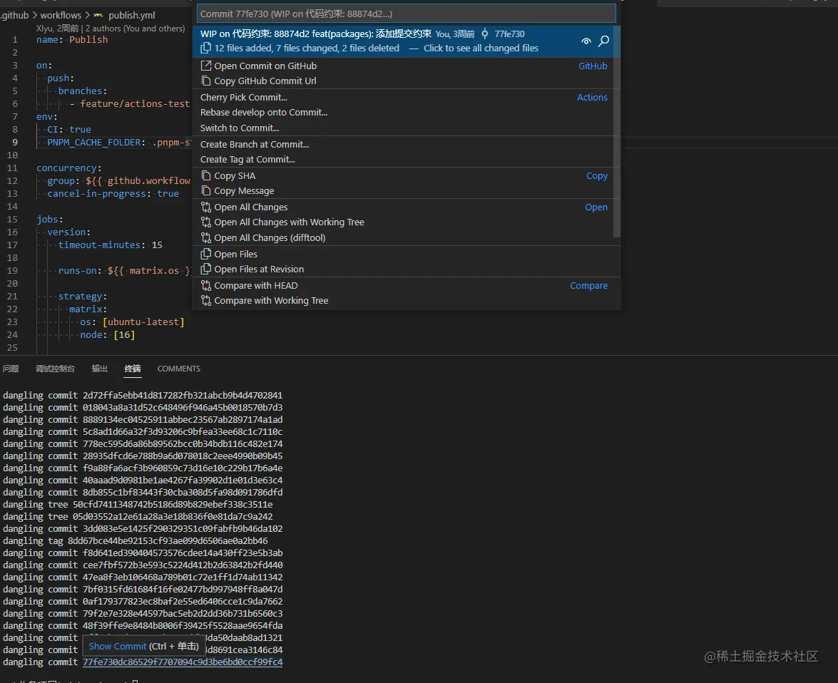This screenshot has height=683, width=838.
Task: Click files icon beside Open Files
Action: tap(206, 255)
